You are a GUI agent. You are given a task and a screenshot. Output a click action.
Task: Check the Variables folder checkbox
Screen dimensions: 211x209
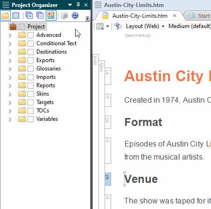point(30,119)
